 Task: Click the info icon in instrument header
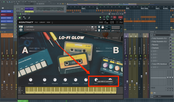pyautogui.click(x=95, y=27)
